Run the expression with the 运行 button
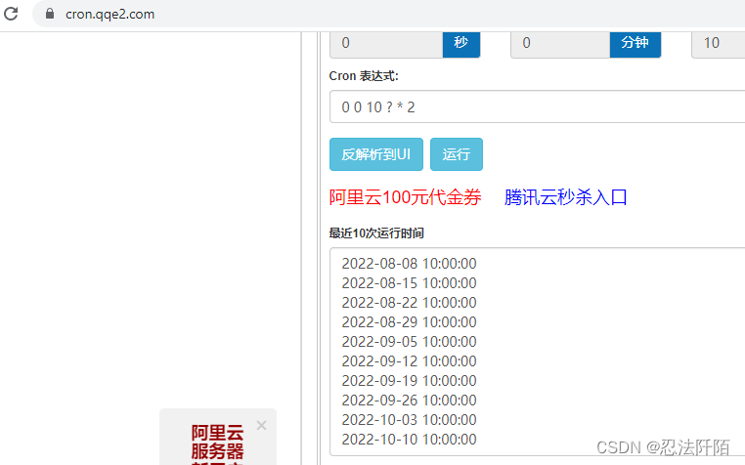This screenshot has height=465, width=745. 457,154
